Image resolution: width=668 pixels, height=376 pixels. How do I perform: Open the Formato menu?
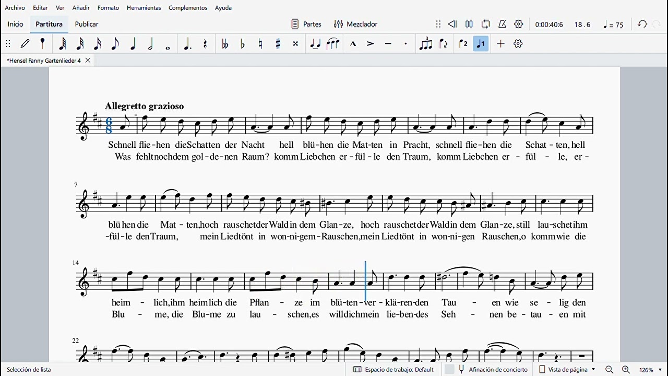108,8
